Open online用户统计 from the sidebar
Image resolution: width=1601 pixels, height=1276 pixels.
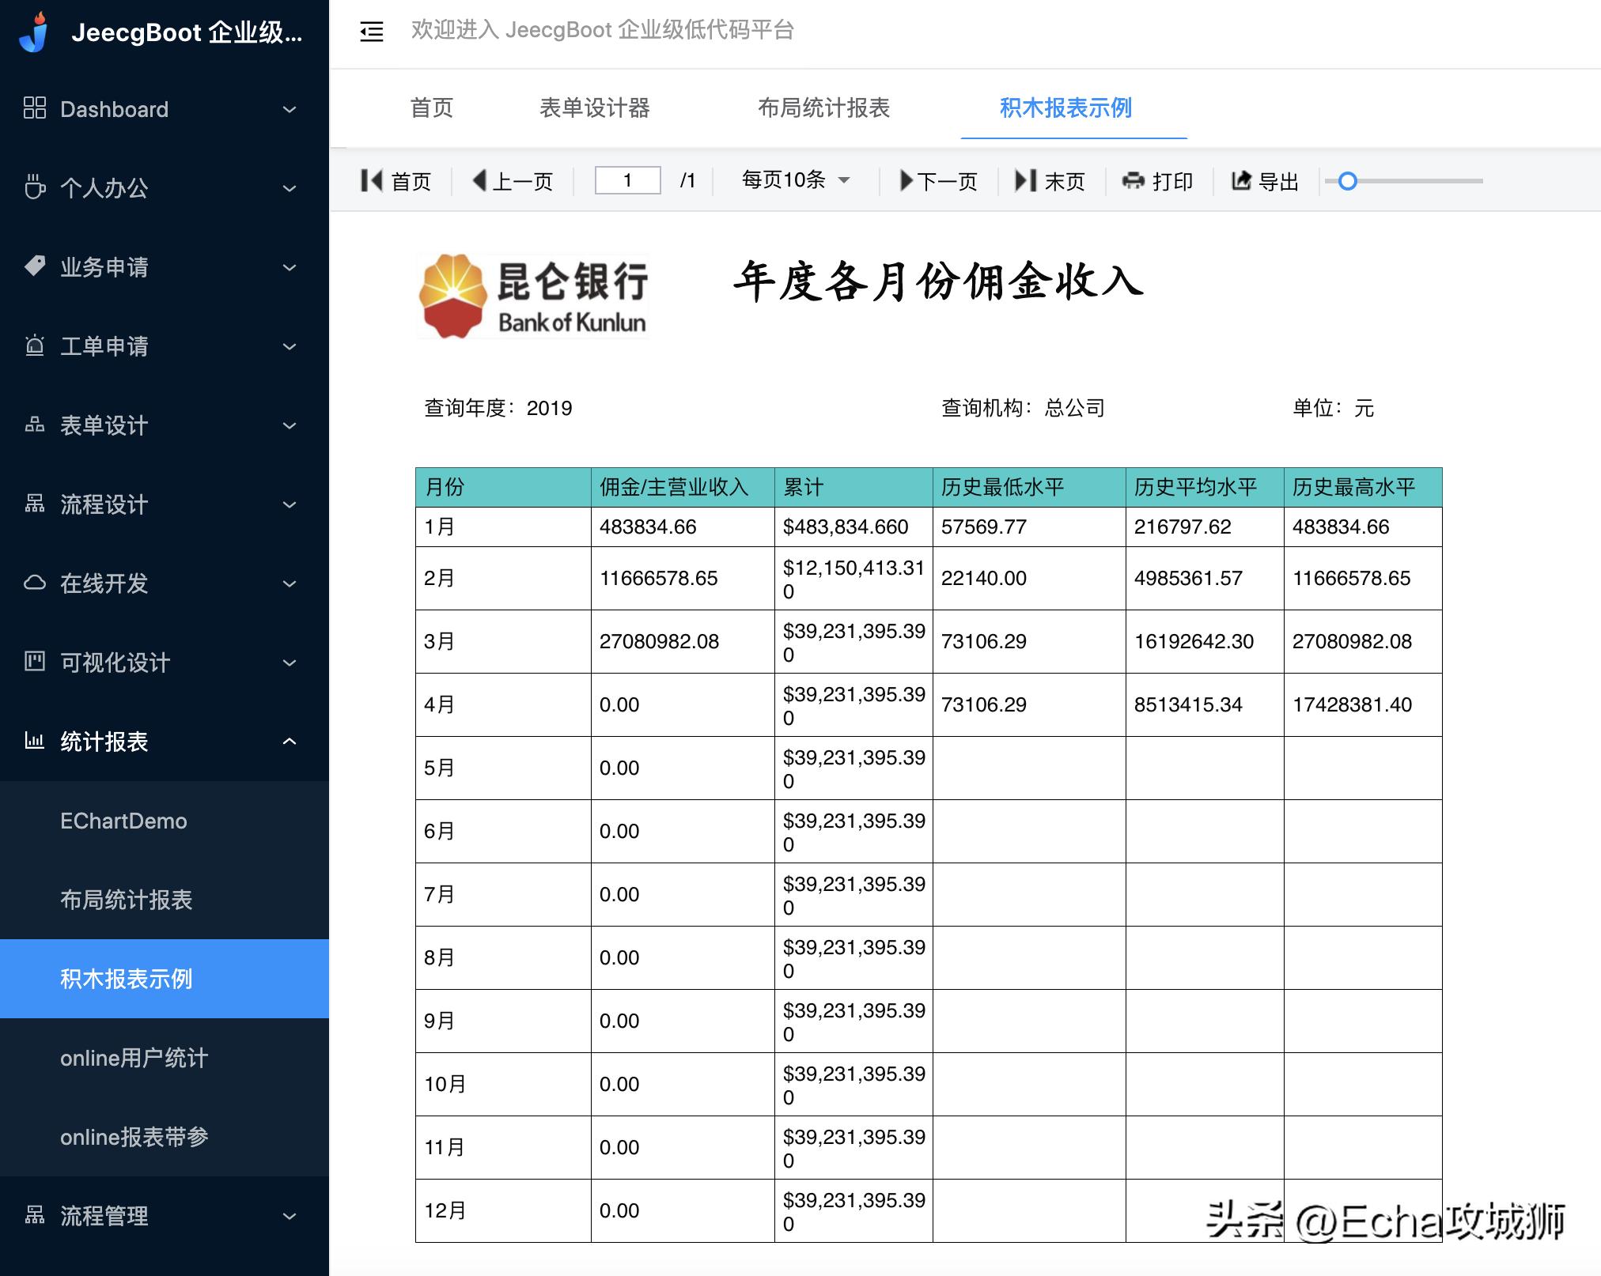click(135, 1058)
